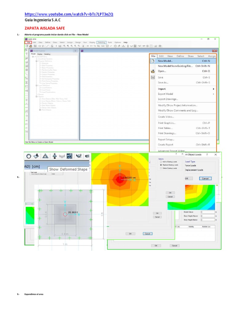
Task: Click Displacement Loads label in Load Type
Action: (194, 170)
